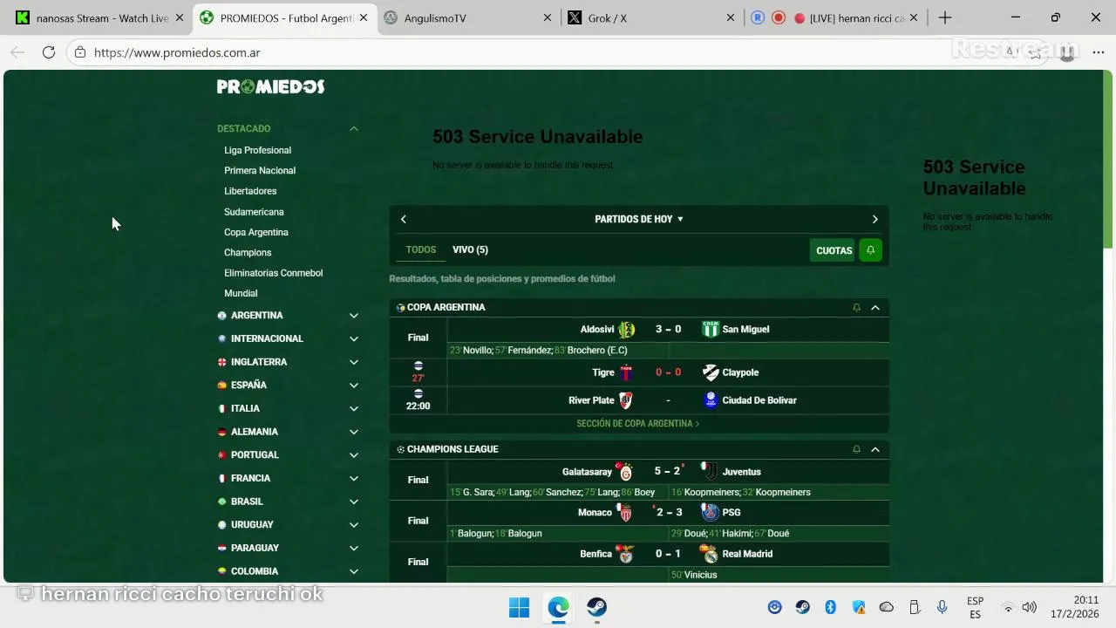Click Bluetooth icon in system tray
The image size is (1116, 628).
(x=831, y=607)
